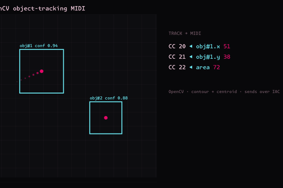Click the arrow icon beside CC 20
The height and width of the screenshot is (188, 283).
click(x=191, y=46)
